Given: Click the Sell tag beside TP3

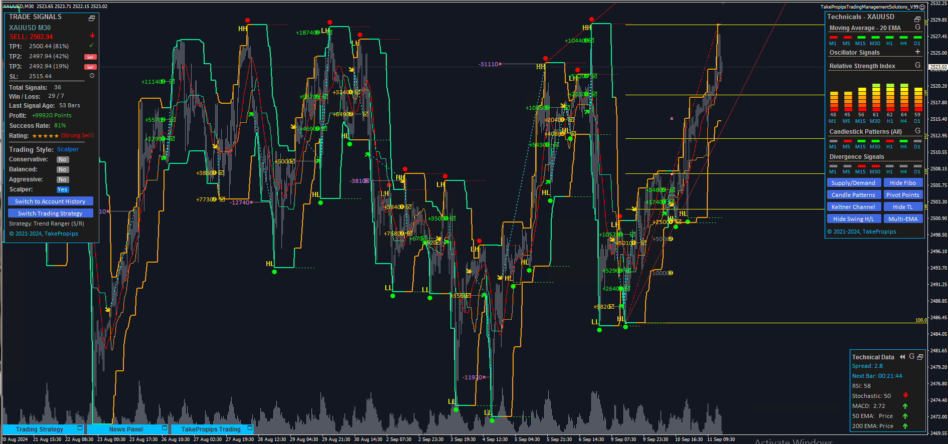Looking at the screenshot, I should point(90,67).
